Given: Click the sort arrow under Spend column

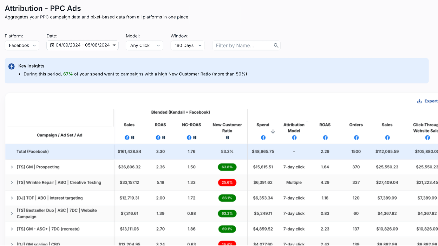Looking at the screenshot, I should click(x=273, y=131).
